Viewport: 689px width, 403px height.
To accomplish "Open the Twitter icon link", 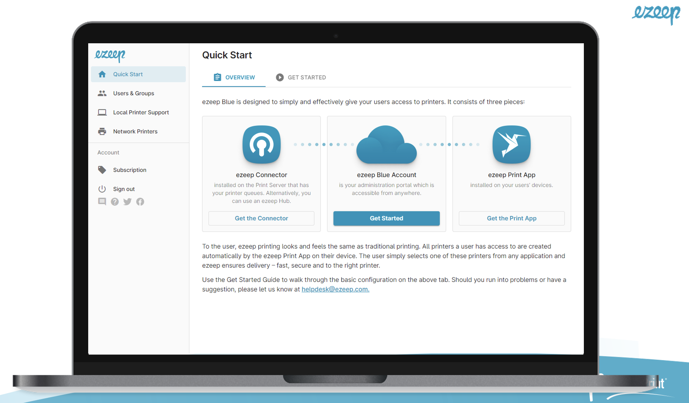I will [x=127, y=201].
